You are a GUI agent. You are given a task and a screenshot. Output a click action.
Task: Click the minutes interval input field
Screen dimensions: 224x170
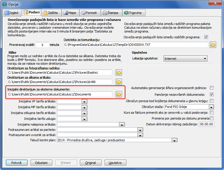coord(44,45)
